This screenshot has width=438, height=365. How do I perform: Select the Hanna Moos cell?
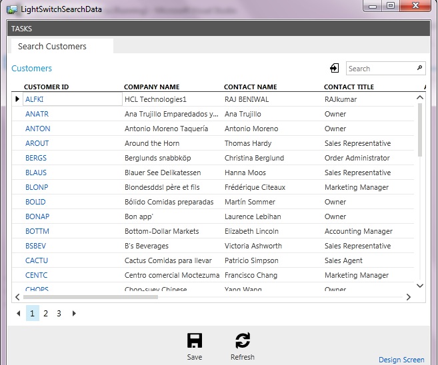click(x=245, y=173)
